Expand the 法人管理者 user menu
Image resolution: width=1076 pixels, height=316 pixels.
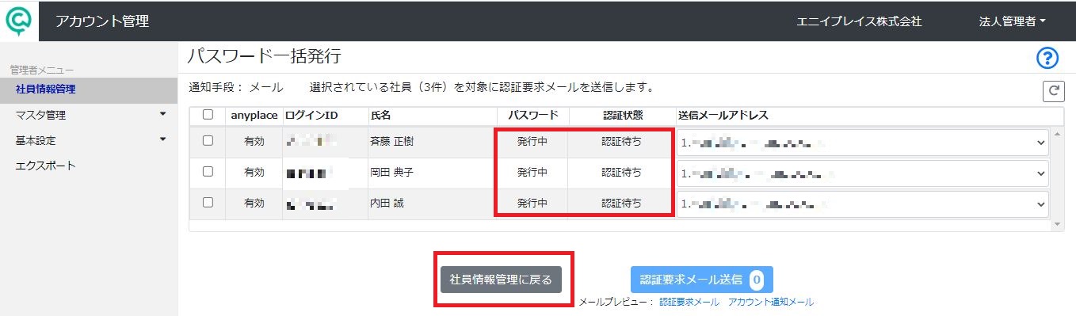(x=1013, y=22)
